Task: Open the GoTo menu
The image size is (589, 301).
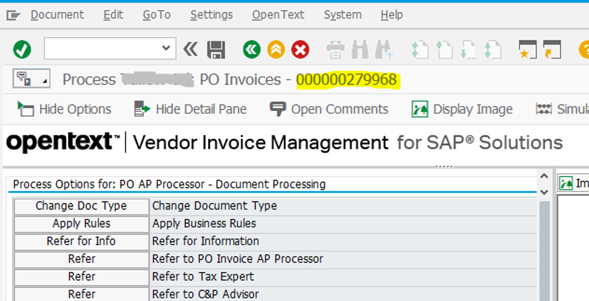Action: pyautogui.click(x=157, y=15)
